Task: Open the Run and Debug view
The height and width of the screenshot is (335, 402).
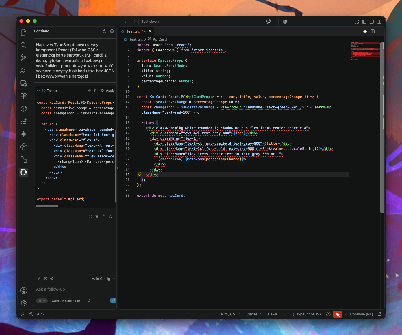Action: 24,71
